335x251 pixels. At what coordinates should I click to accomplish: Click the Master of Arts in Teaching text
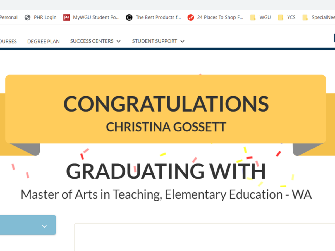point(166,194)
